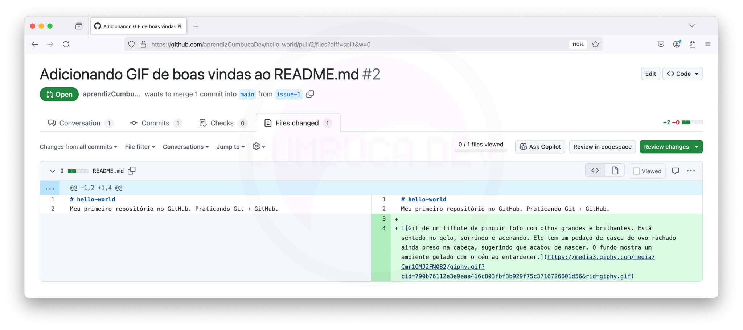Mark README.md as Viewed

coord(636,171)
